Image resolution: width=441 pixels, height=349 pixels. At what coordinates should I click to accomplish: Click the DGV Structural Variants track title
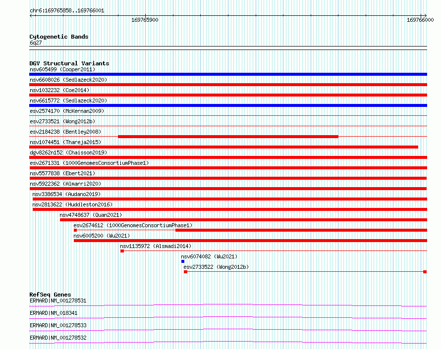(x=69, y=63)
